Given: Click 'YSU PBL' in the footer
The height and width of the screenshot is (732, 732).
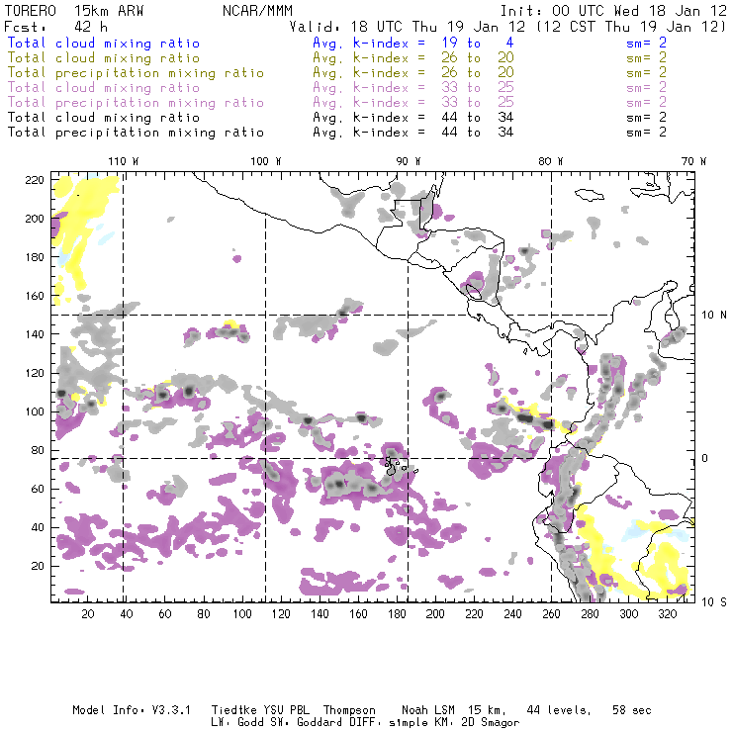Looking at the screenshot, I should pyautogui.click(x=287, y=710).
